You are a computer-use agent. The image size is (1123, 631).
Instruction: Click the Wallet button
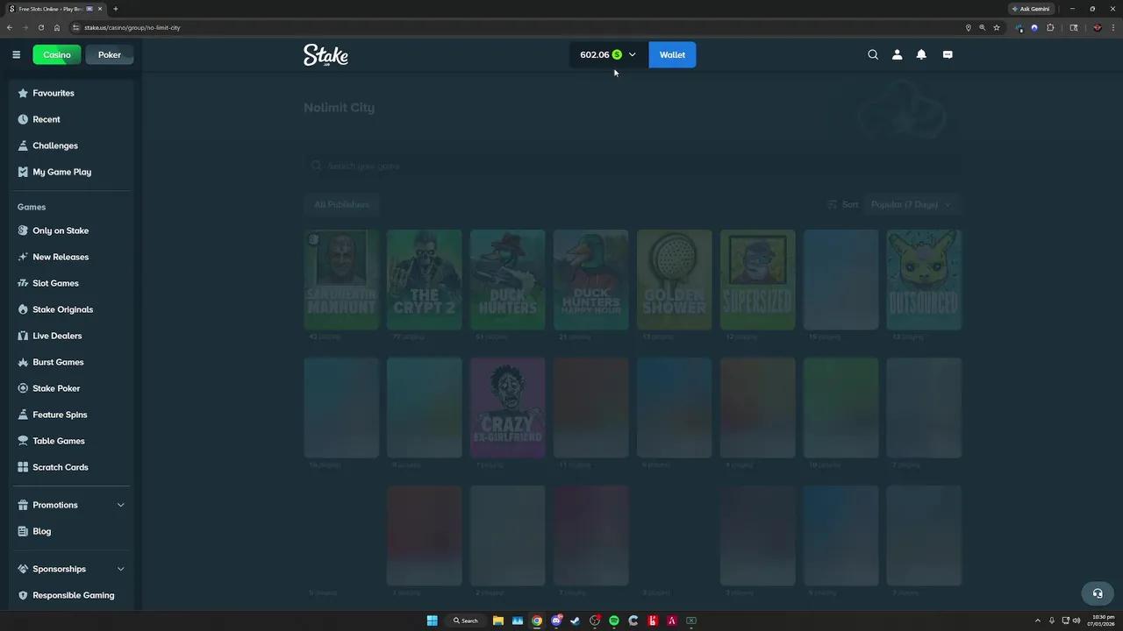(672, 54)
